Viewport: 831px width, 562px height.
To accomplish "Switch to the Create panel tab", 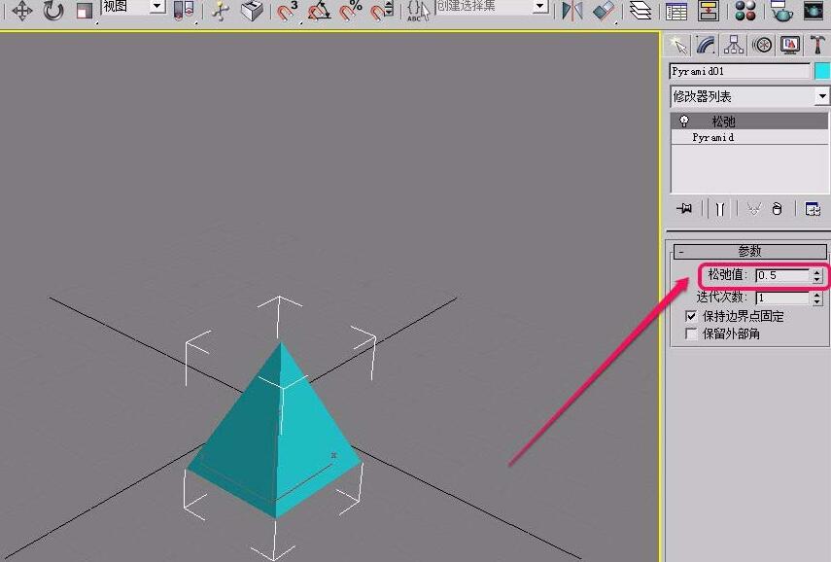I will (x=677, y=45).
